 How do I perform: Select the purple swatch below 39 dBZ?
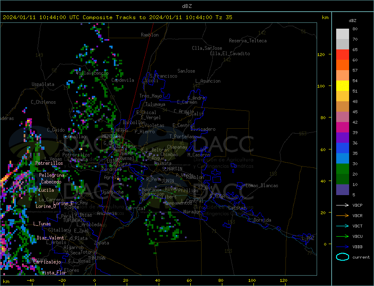point(342,138)
